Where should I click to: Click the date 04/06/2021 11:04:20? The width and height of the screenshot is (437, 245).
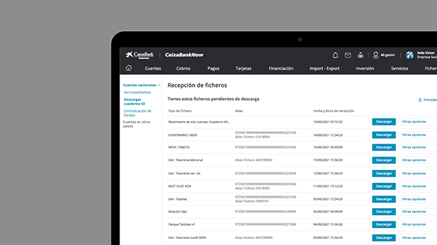pos(328,225)
